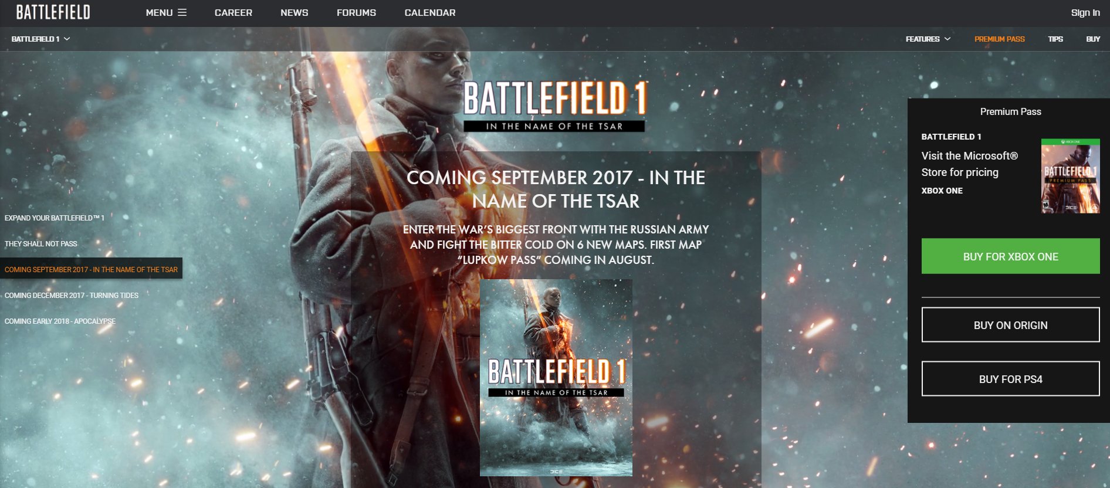Click the Premium Pass Xbox box art
The height and width of the screenshot is (488, 1110).
pyautogui.click(x=1070, y=176)
